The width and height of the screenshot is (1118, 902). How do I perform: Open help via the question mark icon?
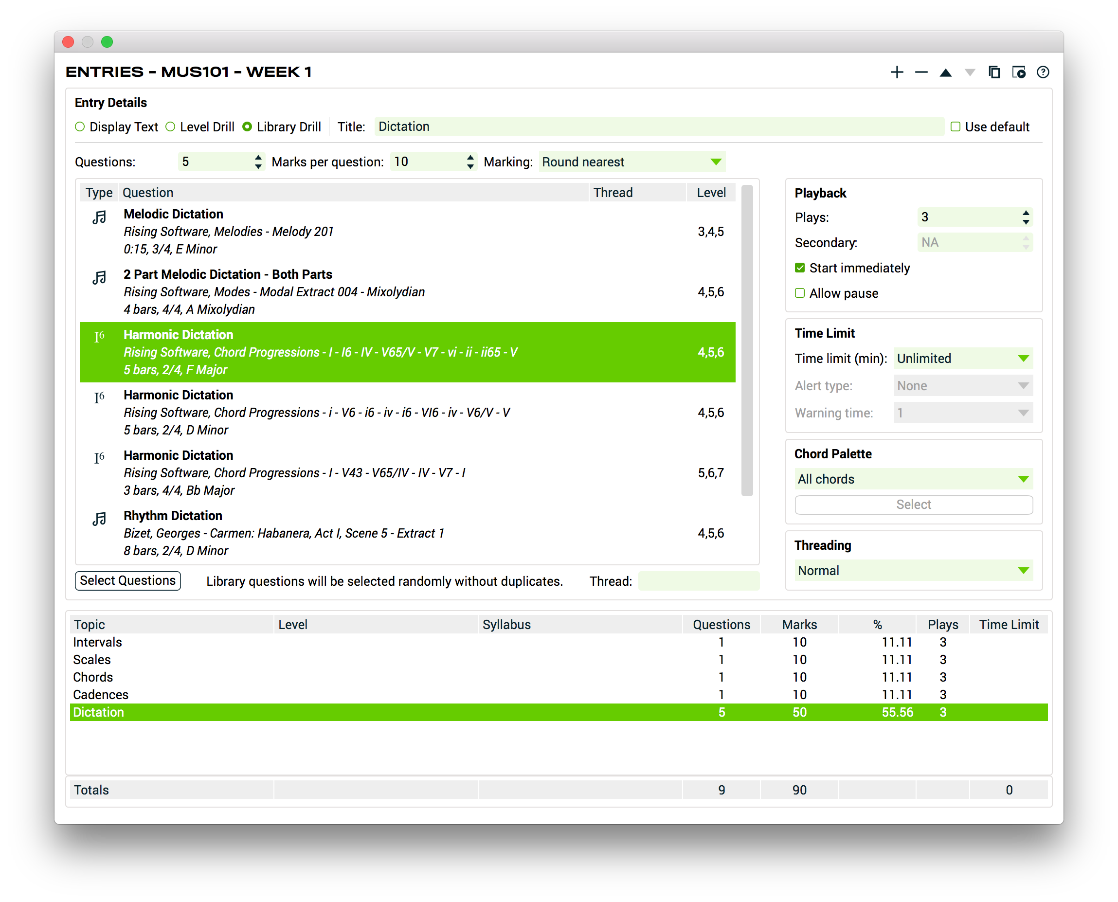(x=1043, y=72)
